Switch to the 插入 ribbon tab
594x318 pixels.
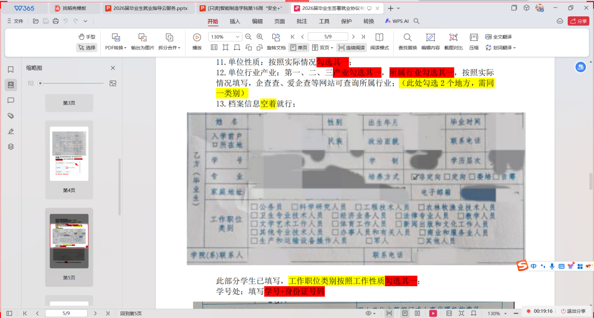(x=235, y=21)
